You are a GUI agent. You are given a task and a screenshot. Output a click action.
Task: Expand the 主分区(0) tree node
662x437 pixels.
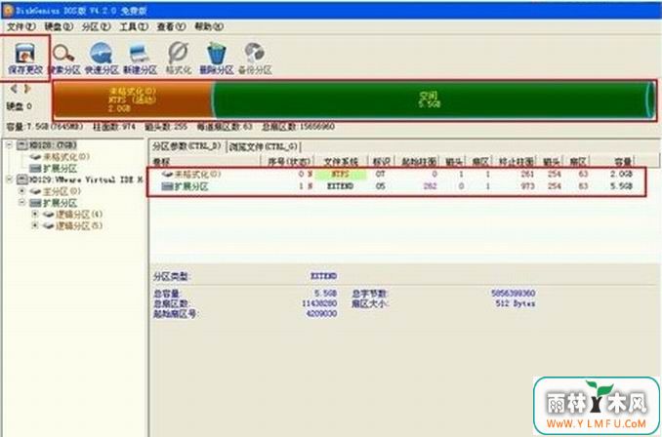coord(21,191)
